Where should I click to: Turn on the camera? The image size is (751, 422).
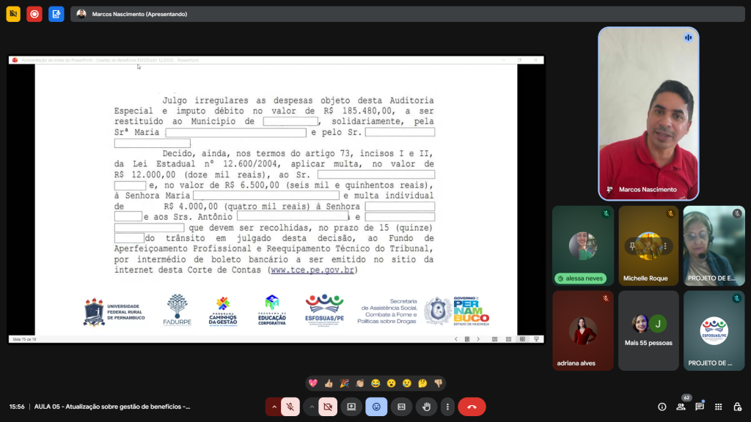329,407
